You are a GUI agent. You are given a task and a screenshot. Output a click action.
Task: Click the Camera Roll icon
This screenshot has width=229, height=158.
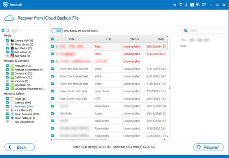pyautogui.click(x=12, y=40)
